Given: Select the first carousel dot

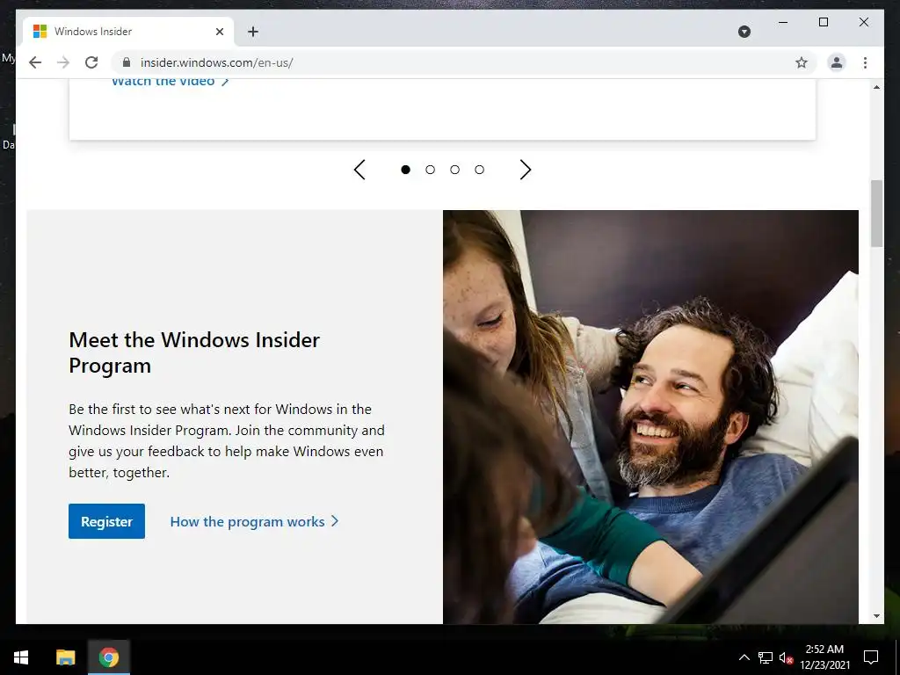Looking at the screenshot, I should click(405, 170).
